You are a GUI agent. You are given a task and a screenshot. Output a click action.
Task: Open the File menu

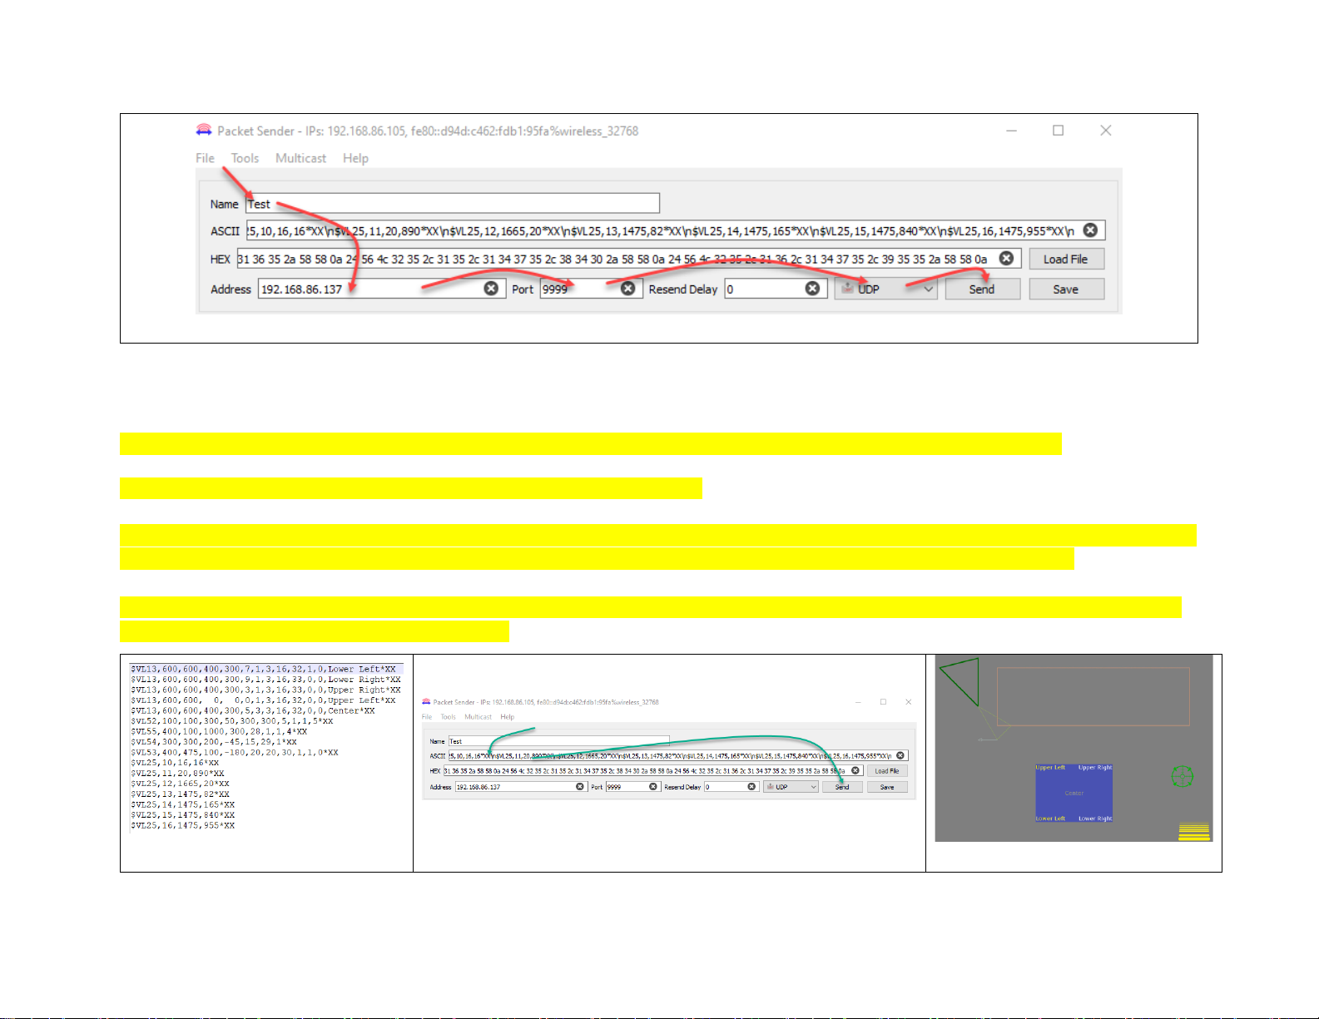tap(205, 158)
